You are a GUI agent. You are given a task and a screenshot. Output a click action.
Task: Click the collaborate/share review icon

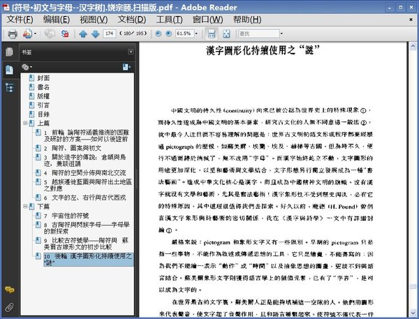(x=50, y=34)
